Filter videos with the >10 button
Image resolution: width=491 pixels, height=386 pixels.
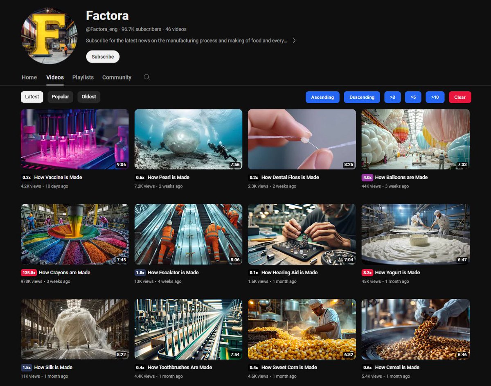coord(435,97)
